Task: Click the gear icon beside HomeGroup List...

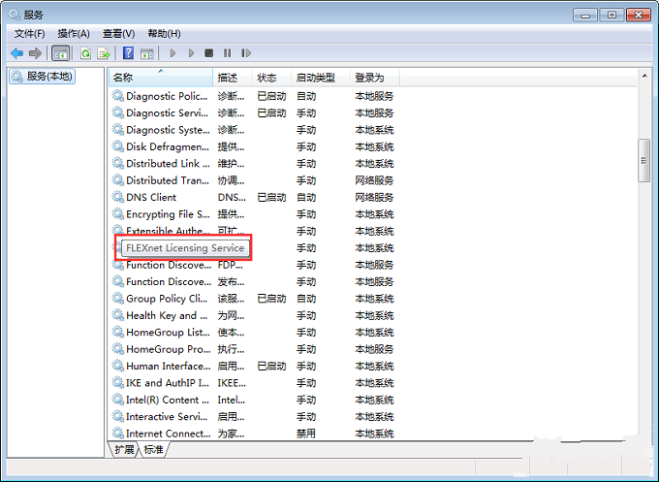Action: pos(117,332)
